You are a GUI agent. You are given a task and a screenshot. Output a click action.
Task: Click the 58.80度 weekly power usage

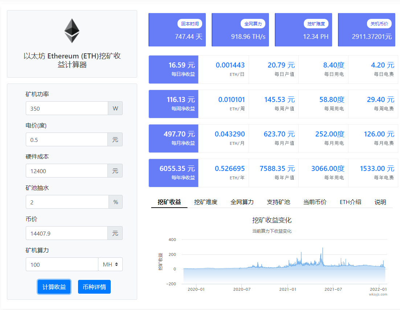(332, 100)
